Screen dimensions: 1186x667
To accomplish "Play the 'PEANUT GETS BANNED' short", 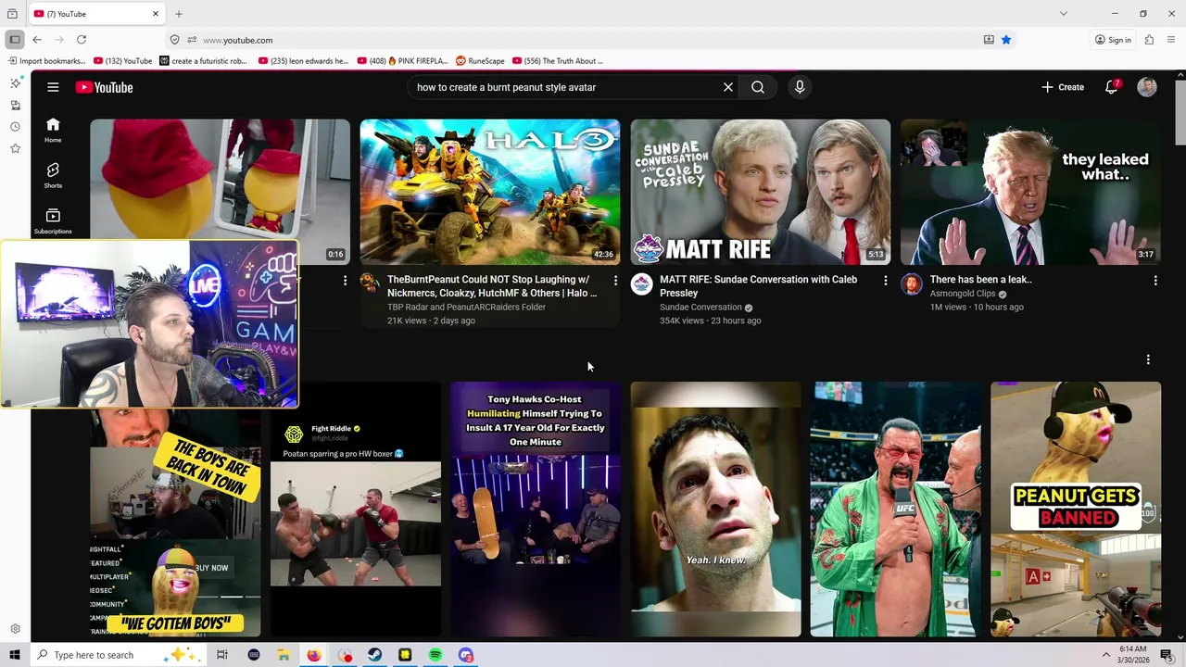I will (1076, 509).
